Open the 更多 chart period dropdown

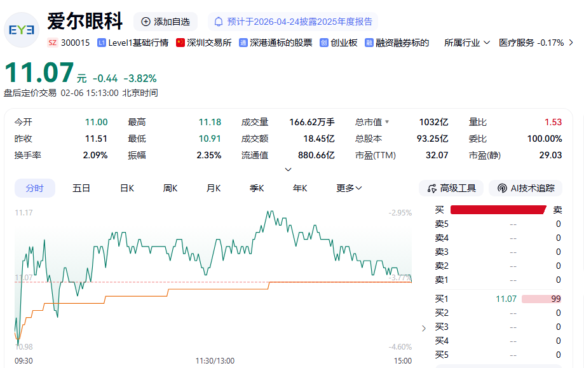349,188
